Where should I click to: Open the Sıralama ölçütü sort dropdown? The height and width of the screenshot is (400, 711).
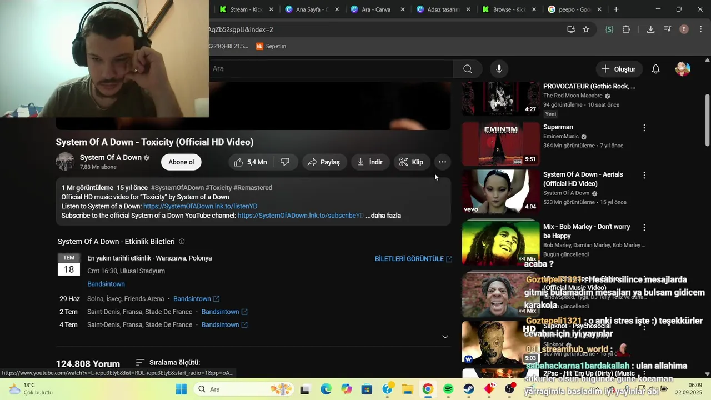point(168,363)
